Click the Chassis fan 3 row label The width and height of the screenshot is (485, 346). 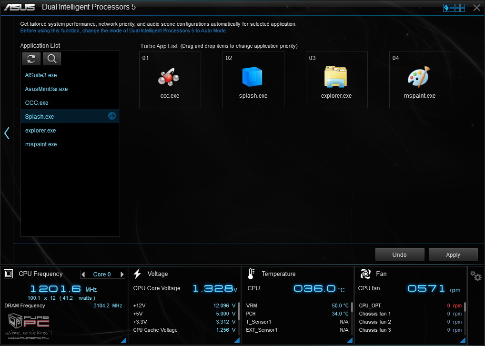[375, 330]
